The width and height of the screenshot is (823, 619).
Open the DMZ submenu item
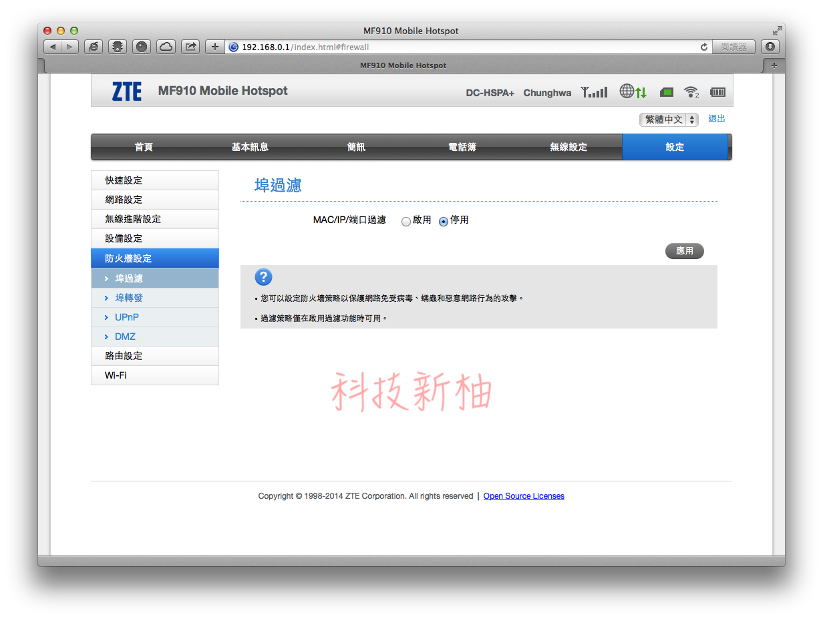coord(155,337)
